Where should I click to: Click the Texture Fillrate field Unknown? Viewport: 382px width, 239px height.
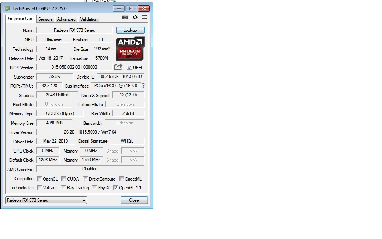[125, 104]
